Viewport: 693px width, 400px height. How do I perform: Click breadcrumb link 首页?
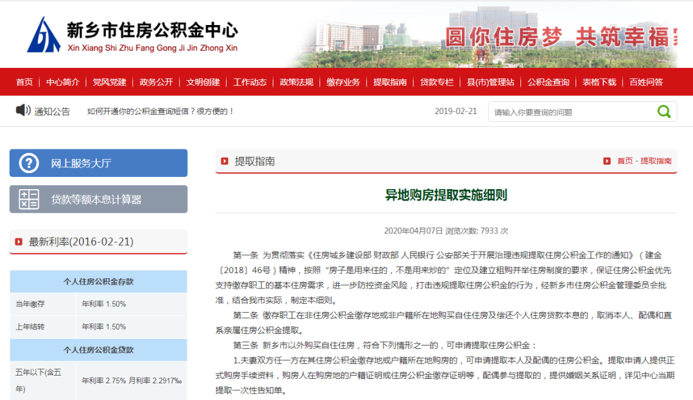(x=625, y=161)
